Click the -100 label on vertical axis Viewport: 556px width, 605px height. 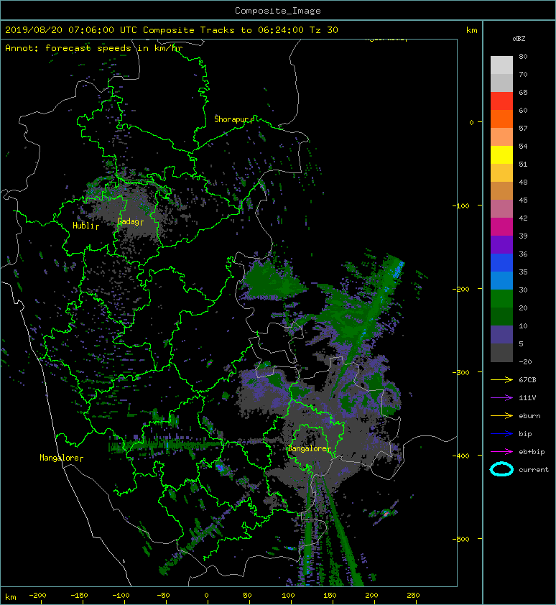point(460,205)
